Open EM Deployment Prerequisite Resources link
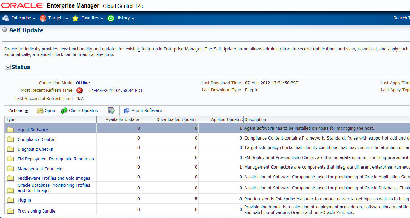This screenshot has height=218, width=410. click(56, 159)
